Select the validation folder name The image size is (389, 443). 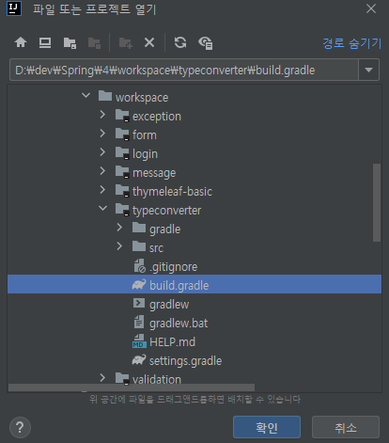[157, 379]
